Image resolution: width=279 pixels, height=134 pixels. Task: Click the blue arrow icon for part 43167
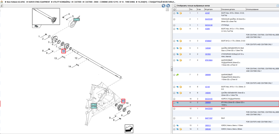[177, 13]
